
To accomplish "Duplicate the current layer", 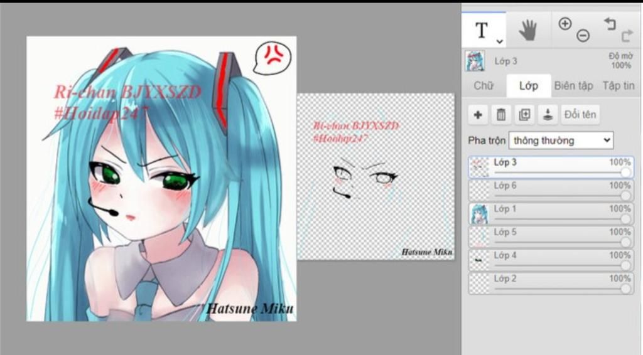I will (x=524, y=115).
